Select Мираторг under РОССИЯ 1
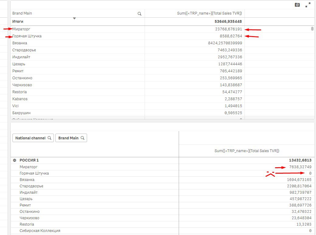 click(x=28, y=167)
